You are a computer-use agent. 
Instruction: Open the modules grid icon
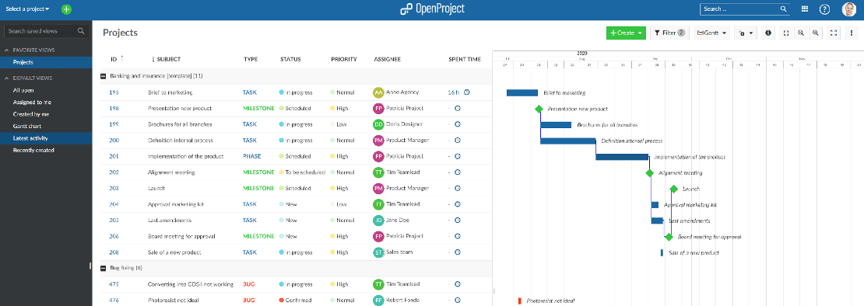coord(805,9)
